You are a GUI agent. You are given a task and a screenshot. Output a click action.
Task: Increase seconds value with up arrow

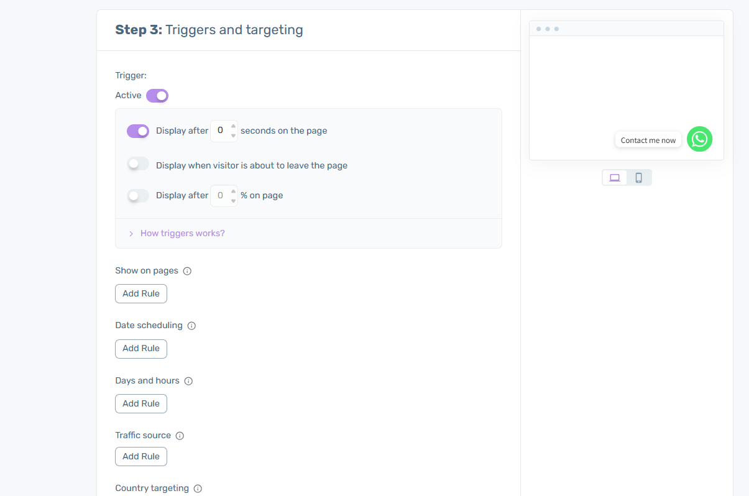click(x=233, y=127)
